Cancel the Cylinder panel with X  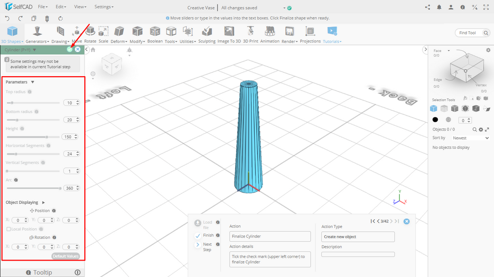click(78, 50)
